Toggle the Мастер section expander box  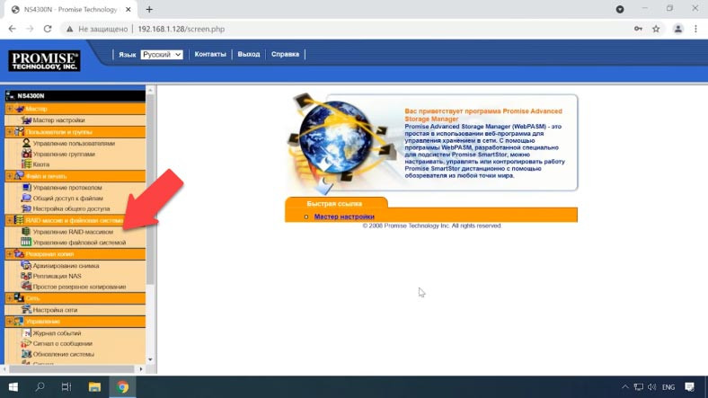click(10, 109)
